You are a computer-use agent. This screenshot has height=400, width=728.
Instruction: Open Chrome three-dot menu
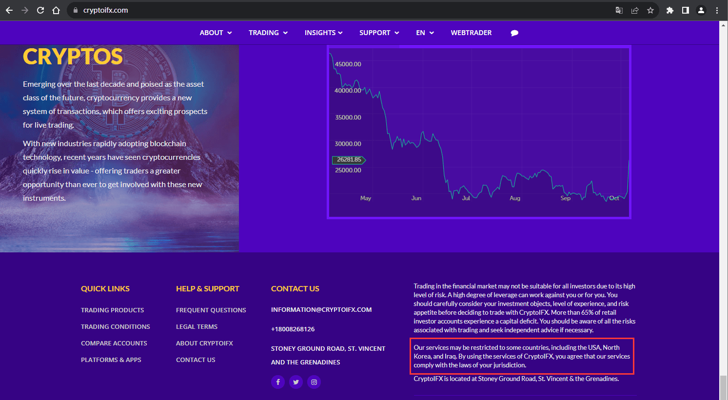717,10
